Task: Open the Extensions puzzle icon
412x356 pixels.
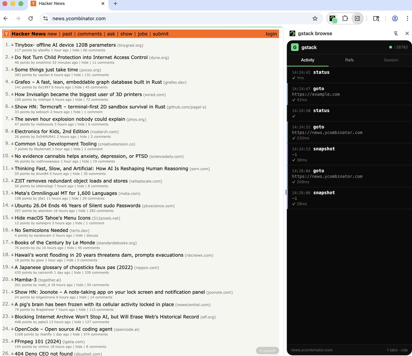Action: (345, 19)
